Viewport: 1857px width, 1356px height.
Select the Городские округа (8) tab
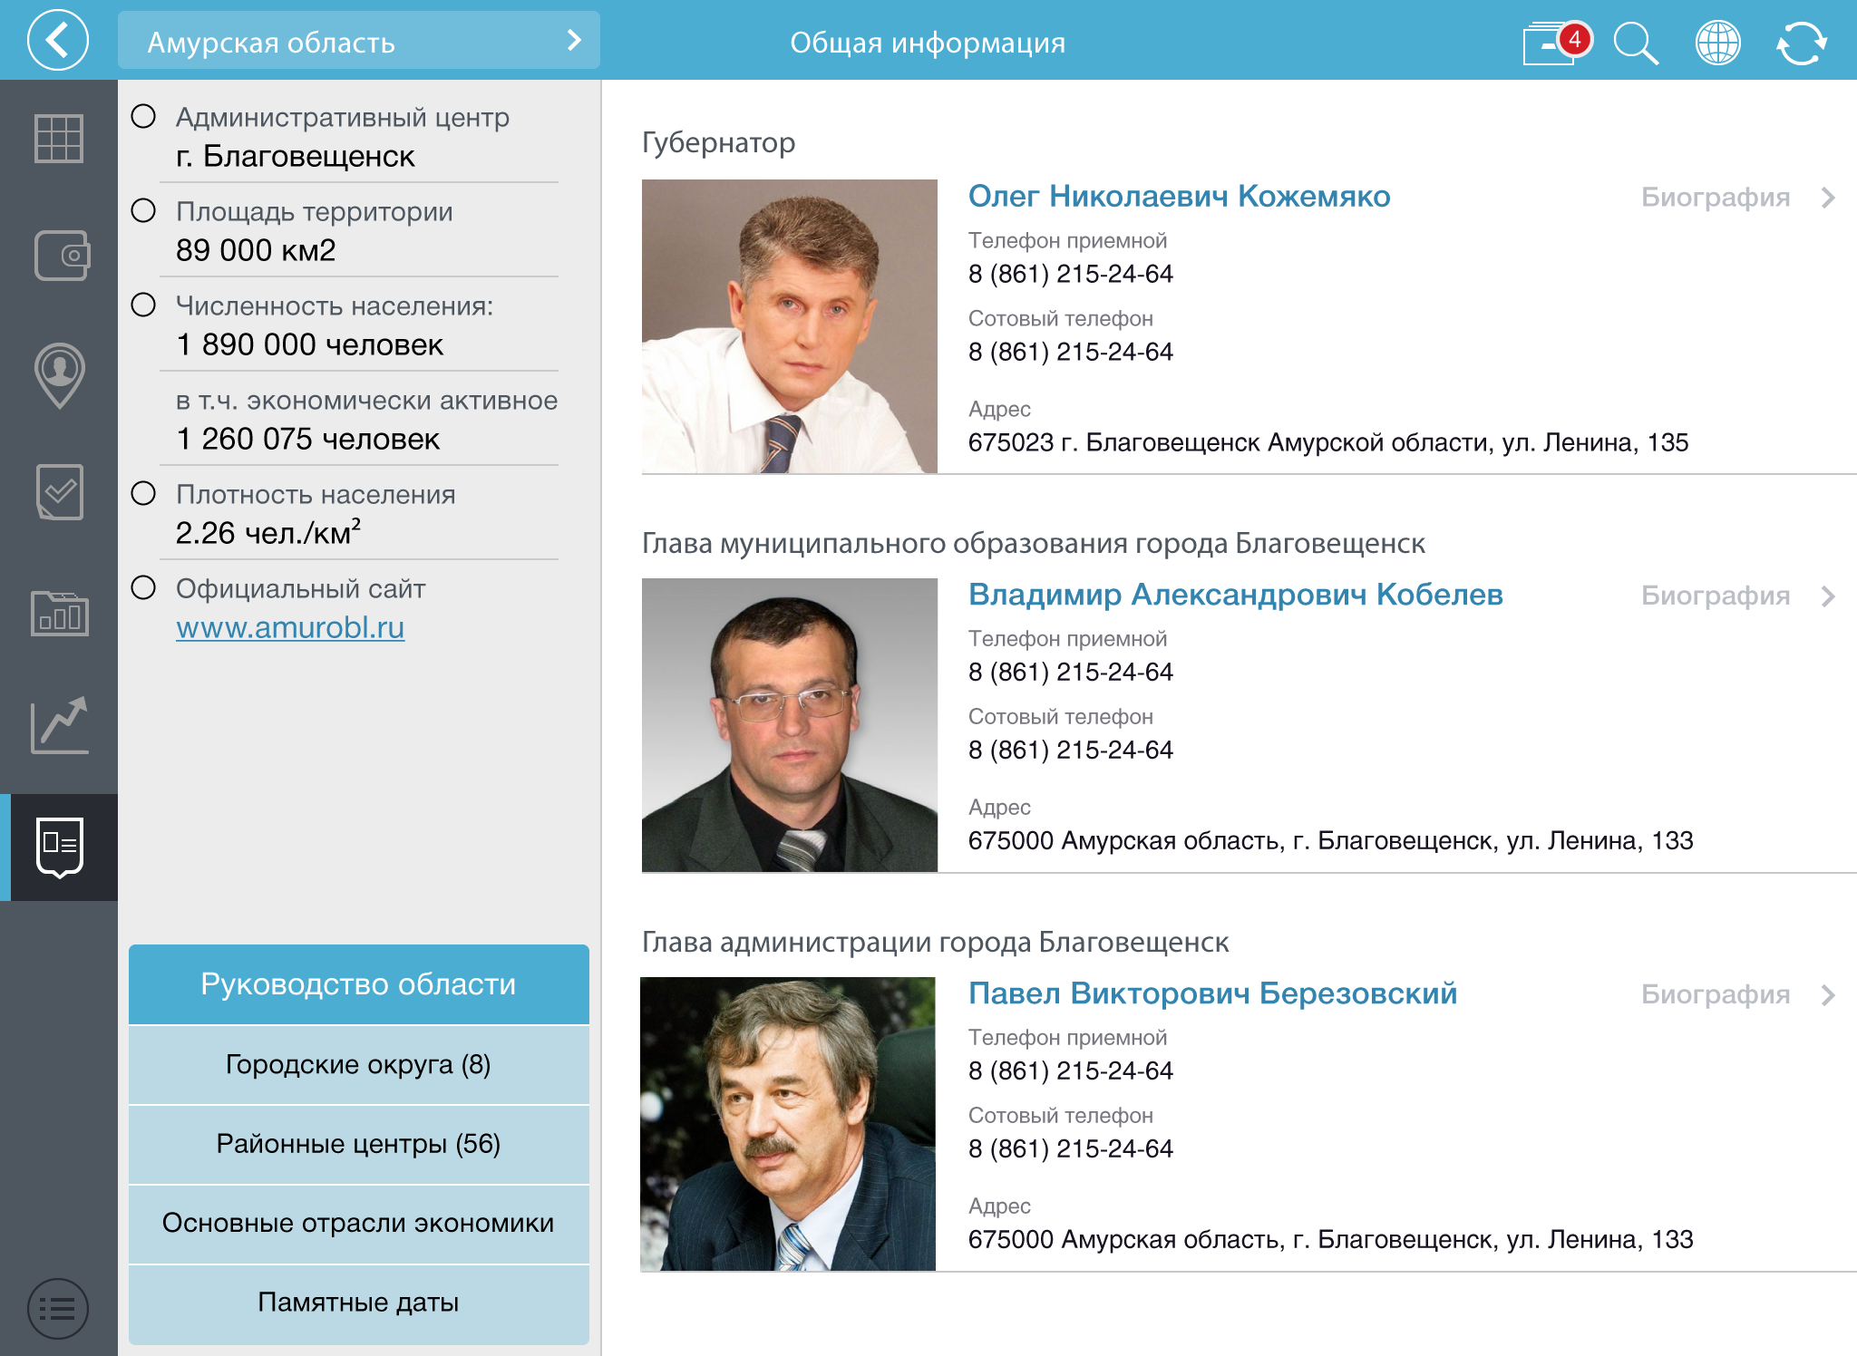359,1064
